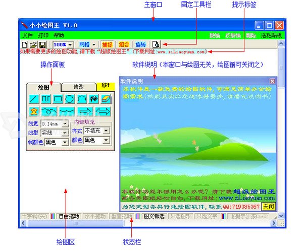303x251 pixels.
Task: Open the 线宽 0.14mm dropdown
Action: coord(65,123)
